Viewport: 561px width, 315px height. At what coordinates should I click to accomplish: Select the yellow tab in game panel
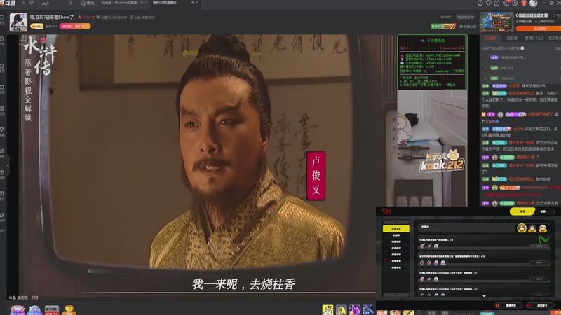coord(522,211)
